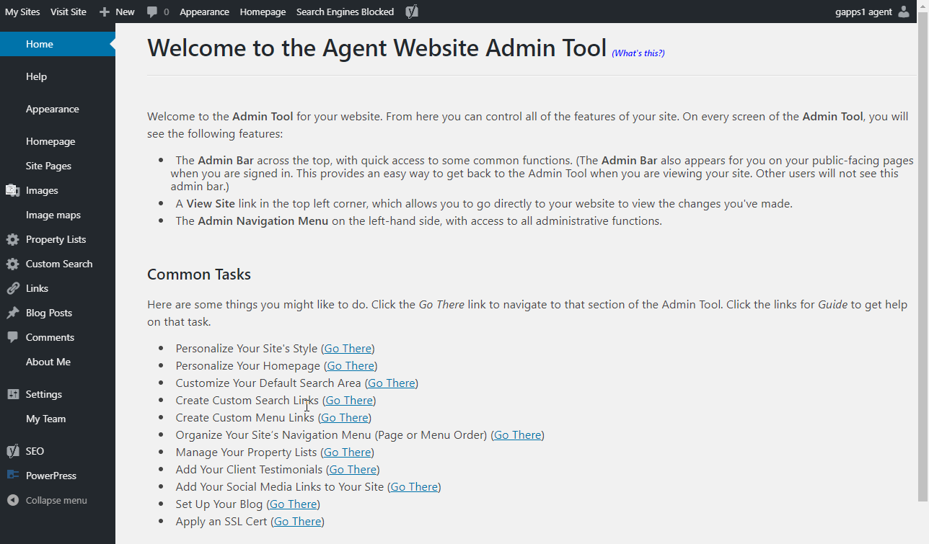Open the gapps1 agent account menu
Viewport: 929px width, 544px height.
[863, 12]
